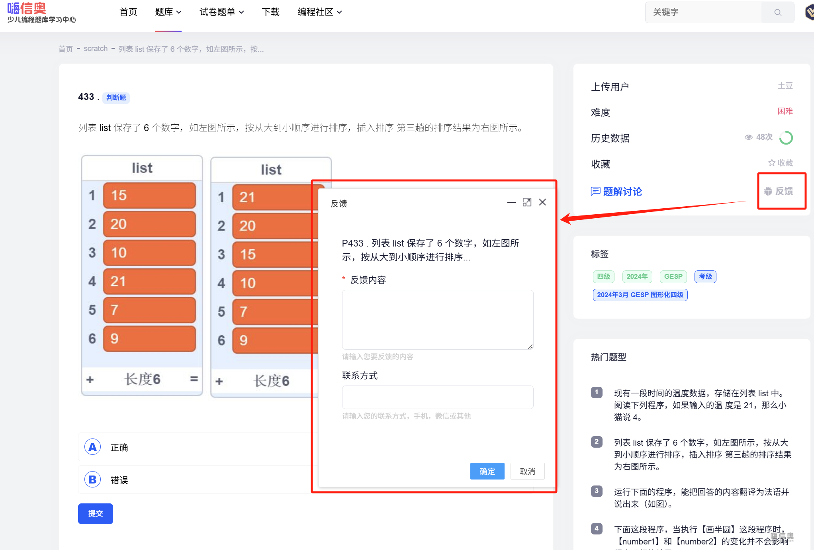Click the GESP tag
Viewport: 814px width, 550px height.
tap(673, 276)
